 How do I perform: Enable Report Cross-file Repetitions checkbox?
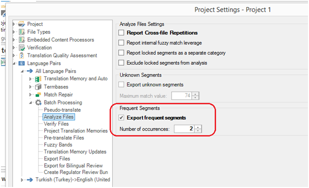[x=121, y=32]
